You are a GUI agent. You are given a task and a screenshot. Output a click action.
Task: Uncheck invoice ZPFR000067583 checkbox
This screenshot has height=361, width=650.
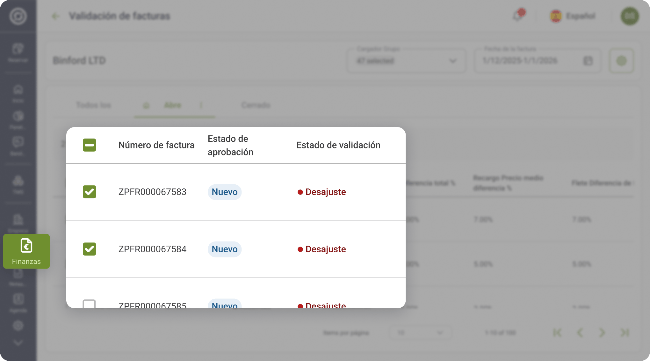89,192
